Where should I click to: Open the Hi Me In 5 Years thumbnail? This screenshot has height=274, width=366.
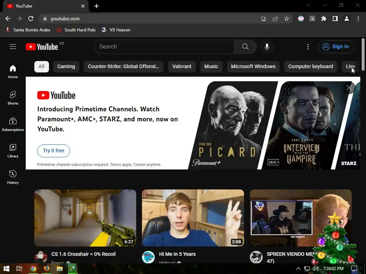(x=193, y=218)
